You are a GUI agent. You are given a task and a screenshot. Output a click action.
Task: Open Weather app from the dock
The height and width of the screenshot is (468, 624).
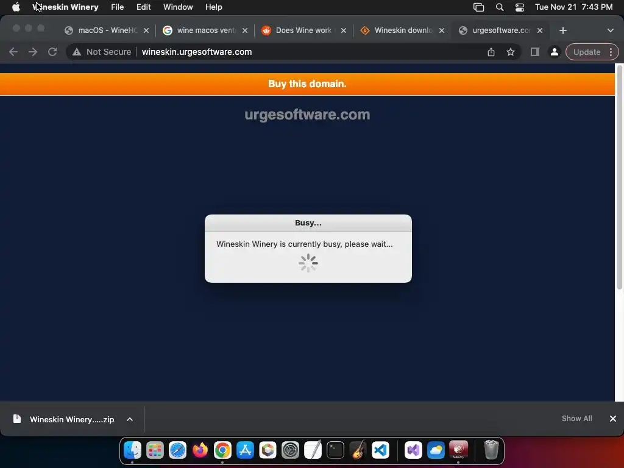[x=436, y=450]
